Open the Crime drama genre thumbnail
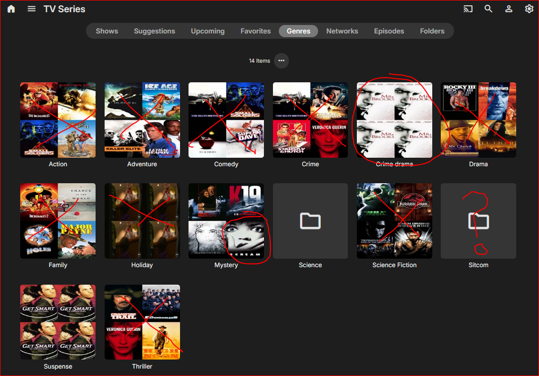The height and width of the screenshot is (376, 539). click(x=394, y=120)
